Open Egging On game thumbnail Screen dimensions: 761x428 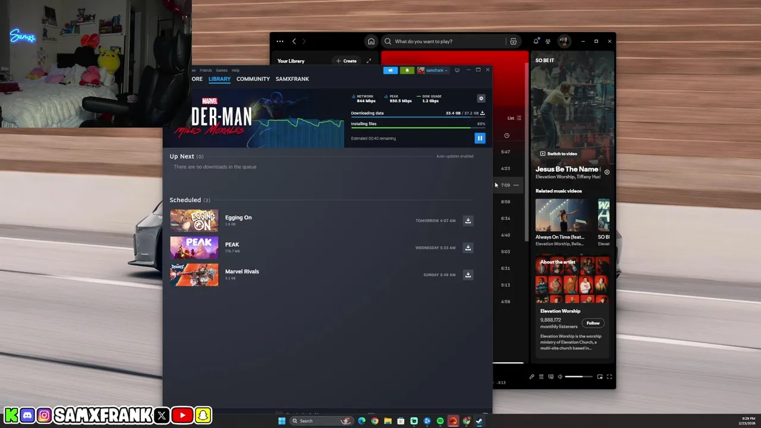pos(194,221)
